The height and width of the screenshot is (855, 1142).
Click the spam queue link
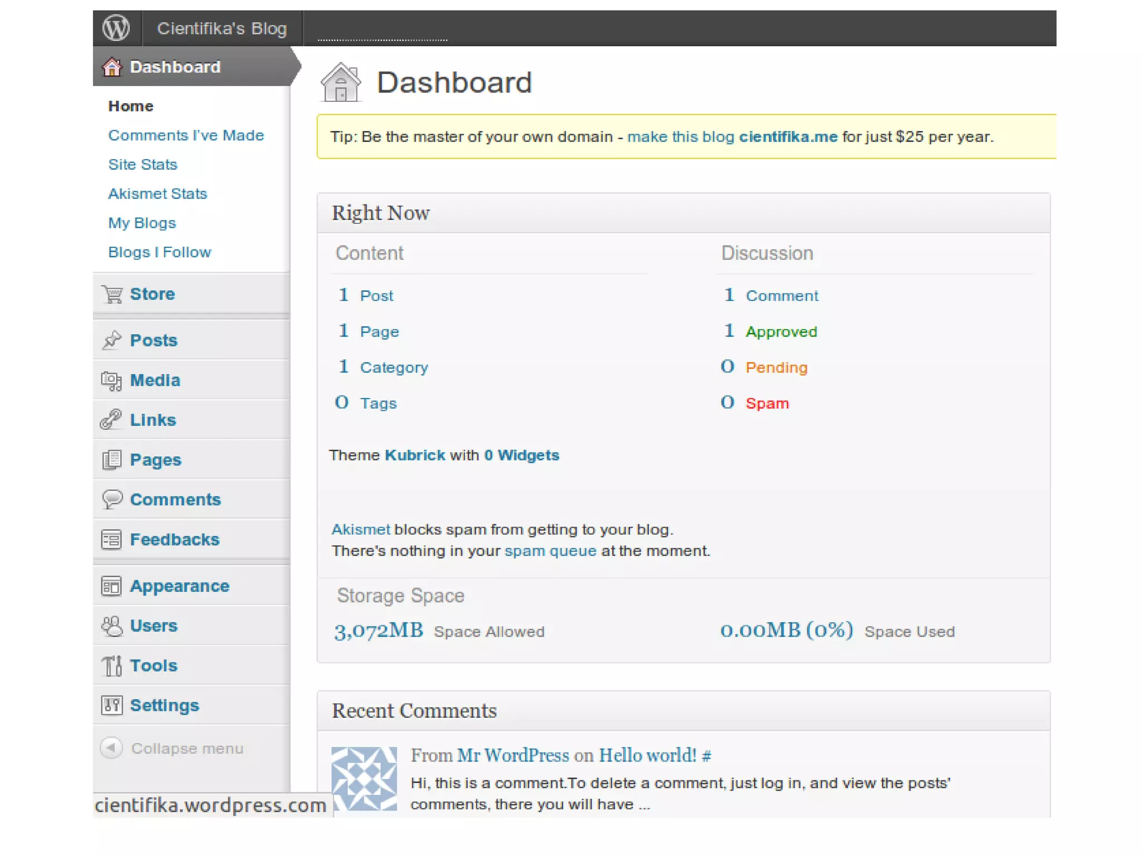coord(550,551)
